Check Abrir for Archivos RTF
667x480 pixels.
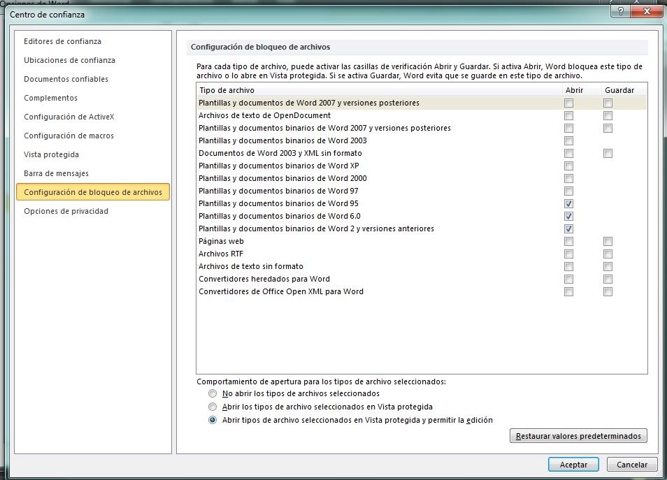pos(568,254)
